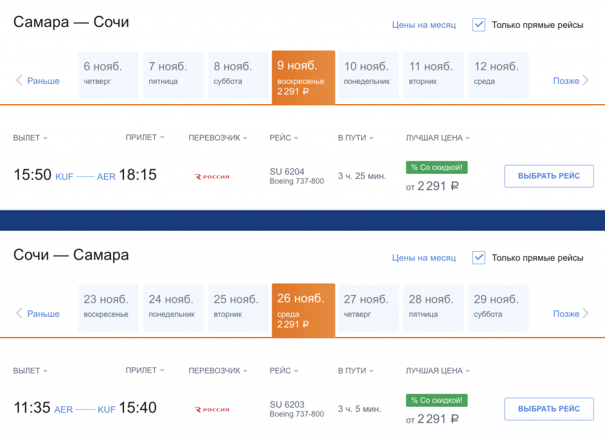Select the 7 нояб. Friday date tab
605x441 pixels.
pos(172,75)
